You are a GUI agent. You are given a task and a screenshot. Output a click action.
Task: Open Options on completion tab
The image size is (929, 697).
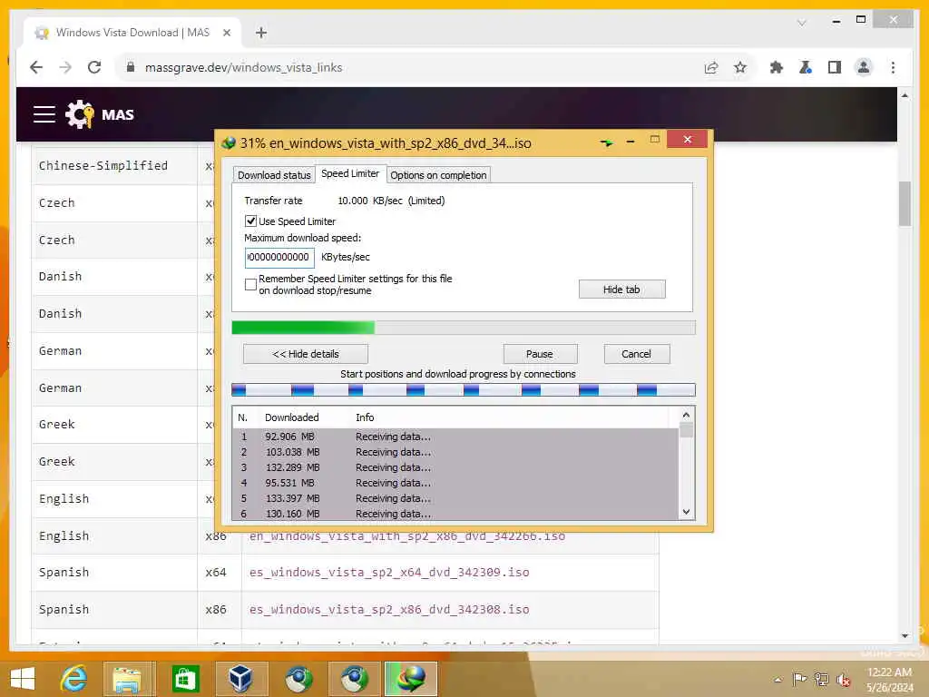coord(438,175)
